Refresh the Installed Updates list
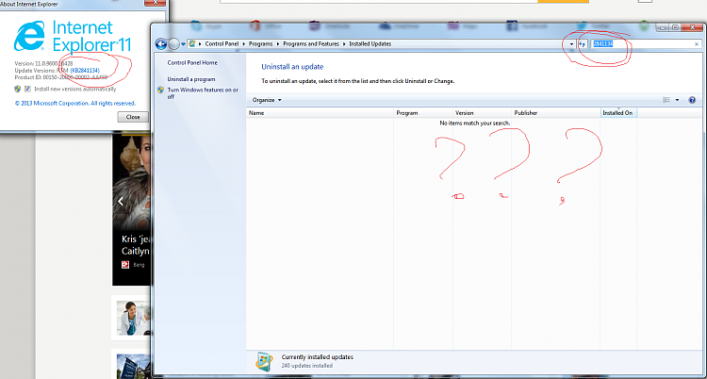 (x=583, y=44)
